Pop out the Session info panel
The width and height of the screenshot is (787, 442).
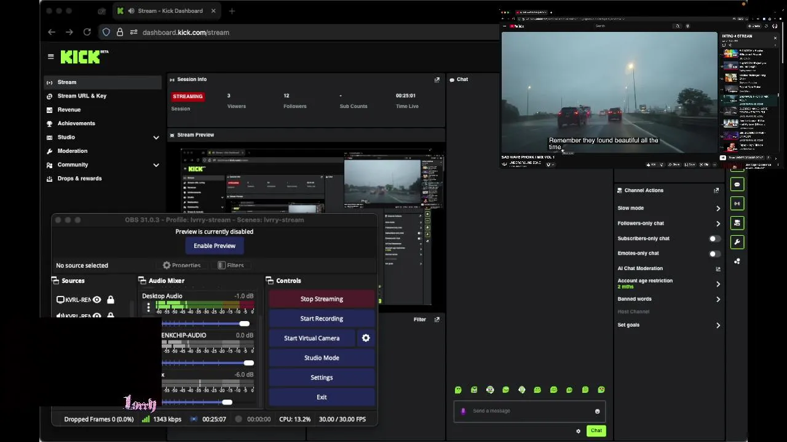coord(437,80)
